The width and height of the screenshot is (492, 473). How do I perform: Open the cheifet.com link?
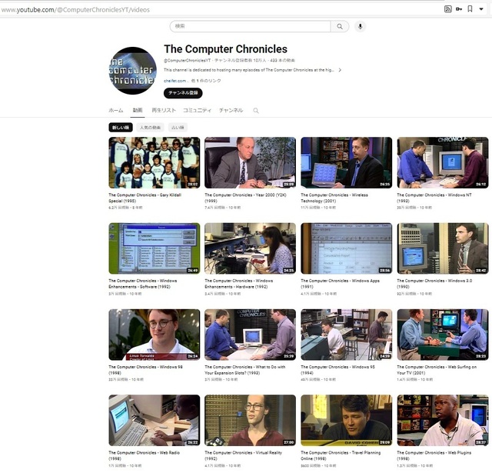click(x=175, y=81)
